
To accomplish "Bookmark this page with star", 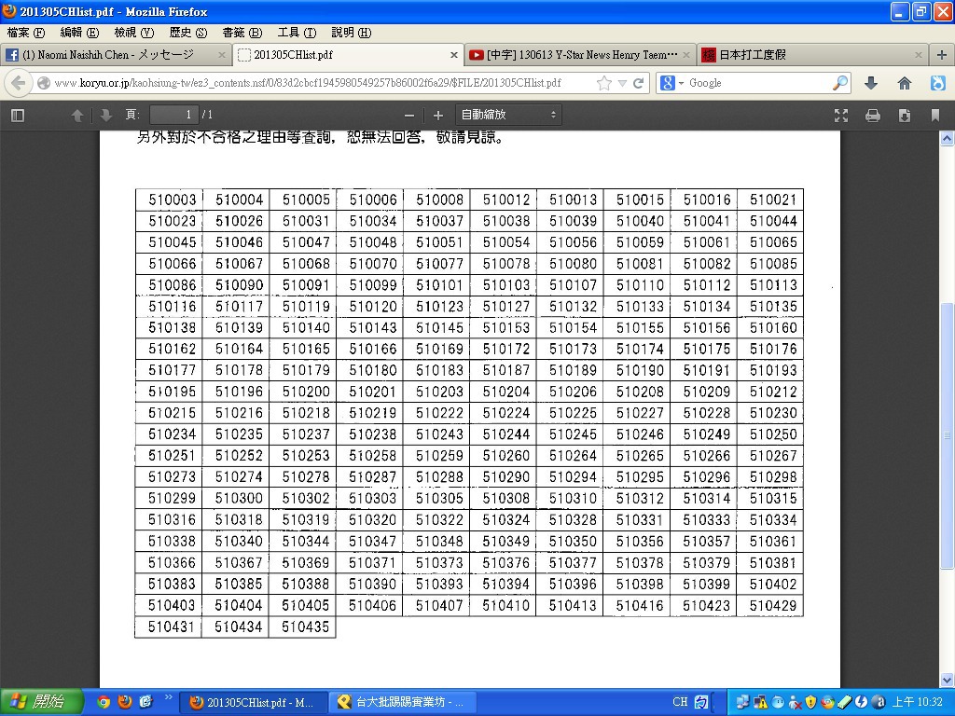I will 603,83.
